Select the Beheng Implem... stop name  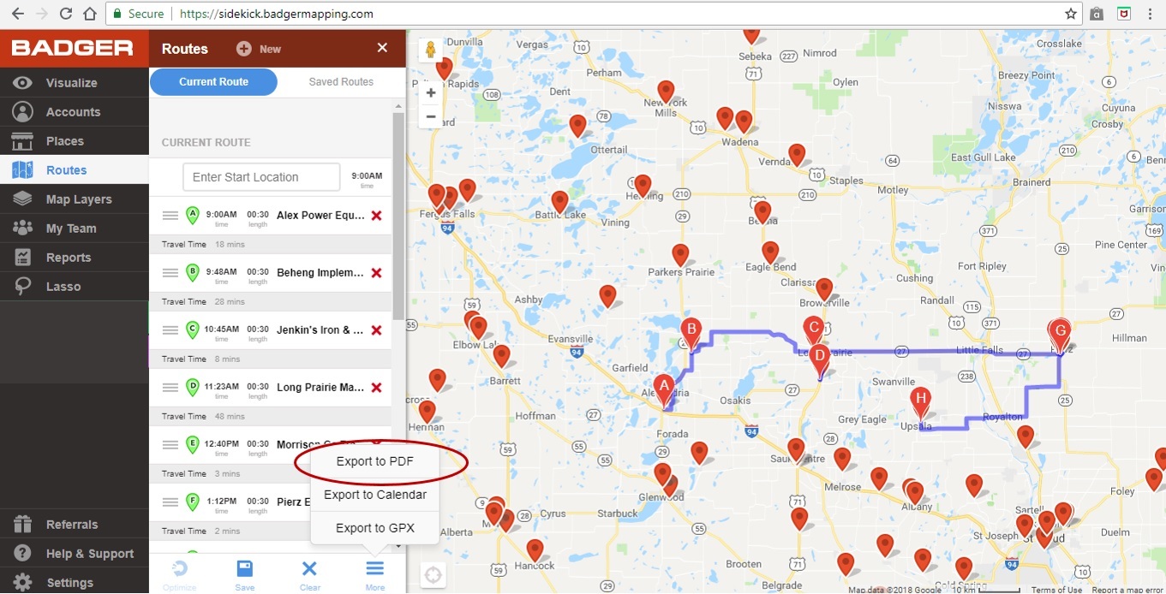click(320, 273)
